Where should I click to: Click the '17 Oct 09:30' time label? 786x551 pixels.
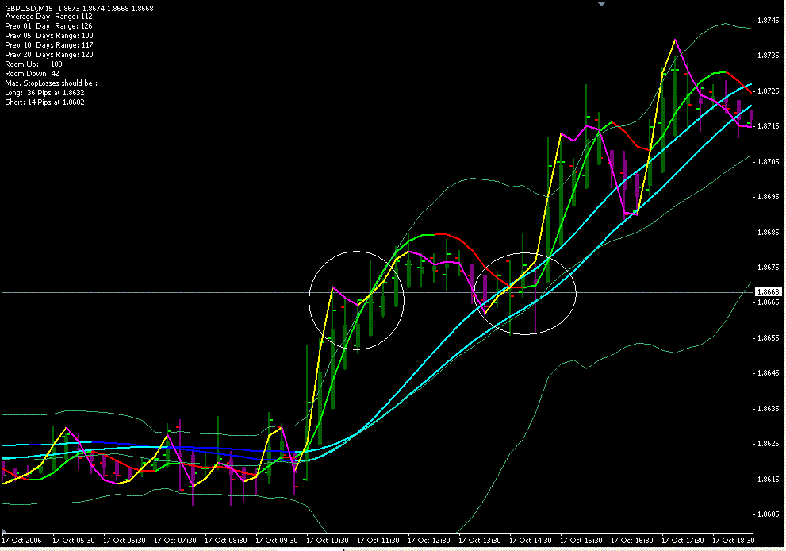tap(277, 541)
